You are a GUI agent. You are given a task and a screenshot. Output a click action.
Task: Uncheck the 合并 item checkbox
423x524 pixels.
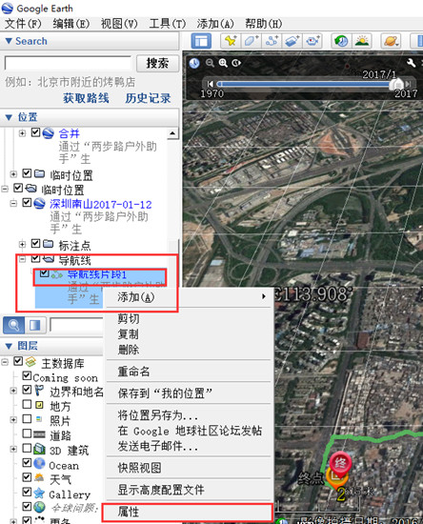click(35, 132)
